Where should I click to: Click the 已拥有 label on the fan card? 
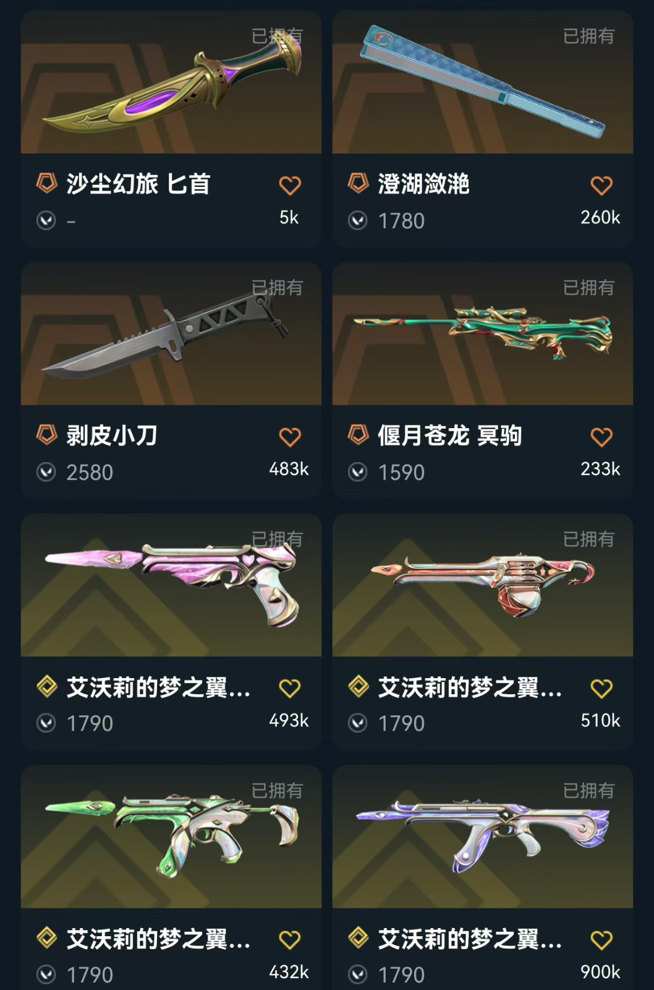(x=588, y=36)
